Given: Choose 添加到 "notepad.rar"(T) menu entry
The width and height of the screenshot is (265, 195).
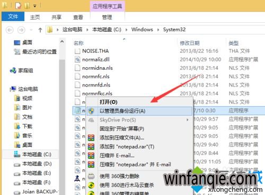Looking at the screenshot, I should [127, 146].
